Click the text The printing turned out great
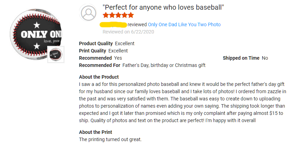 (110, 139)
